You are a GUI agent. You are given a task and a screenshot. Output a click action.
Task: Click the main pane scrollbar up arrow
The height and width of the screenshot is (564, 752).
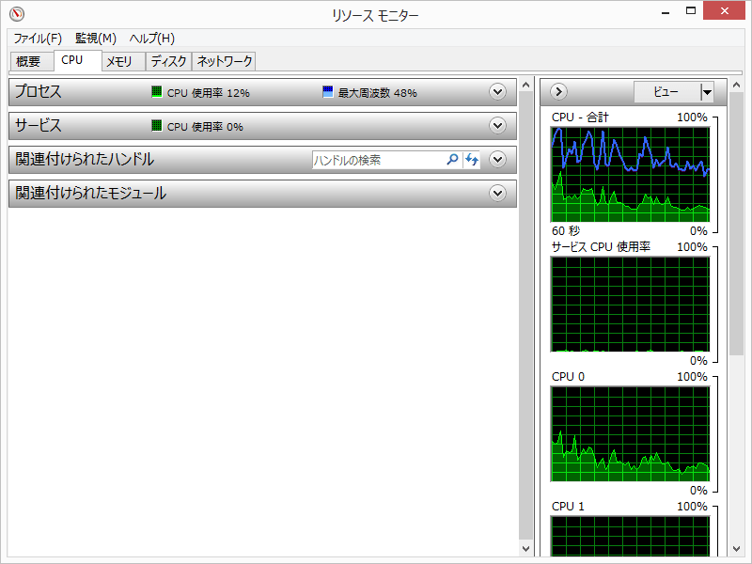point(526,85)
